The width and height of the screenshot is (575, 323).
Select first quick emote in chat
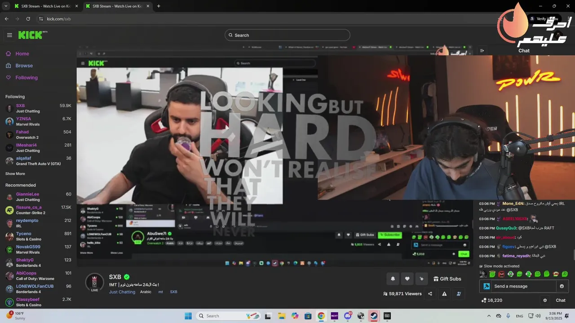click(483, 274)
